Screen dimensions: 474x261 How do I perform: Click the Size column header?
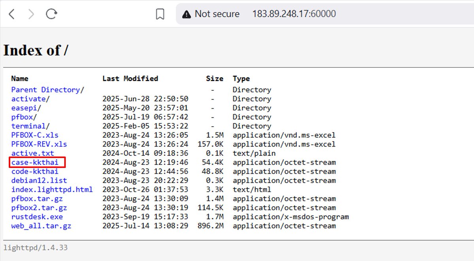click(214, 78)
